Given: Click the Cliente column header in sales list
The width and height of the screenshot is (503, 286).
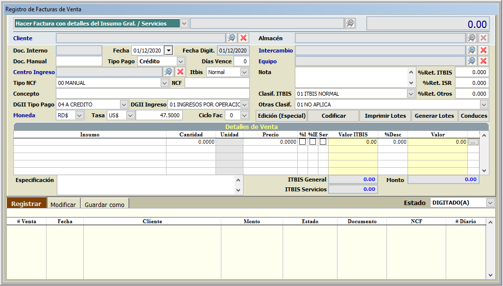Looking at the screenshot, I should tap(152, 221).
